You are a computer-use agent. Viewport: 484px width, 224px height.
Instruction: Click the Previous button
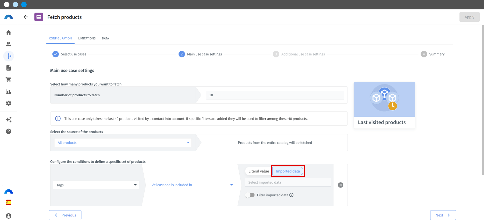[65, 215]
